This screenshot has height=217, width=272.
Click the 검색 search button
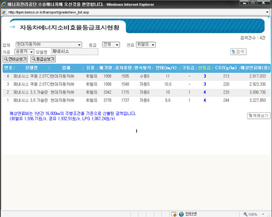[238, 52]
